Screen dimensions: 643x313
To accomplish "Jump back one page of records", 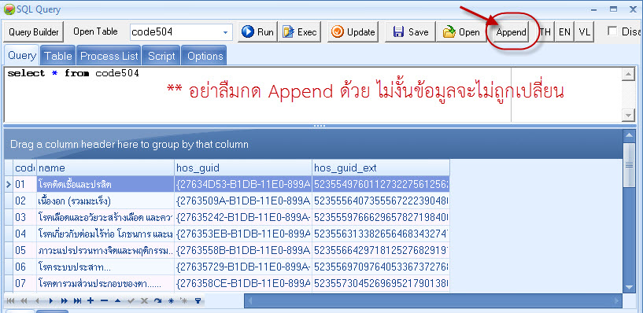I will pyautogui.click(x=24, y=300).
